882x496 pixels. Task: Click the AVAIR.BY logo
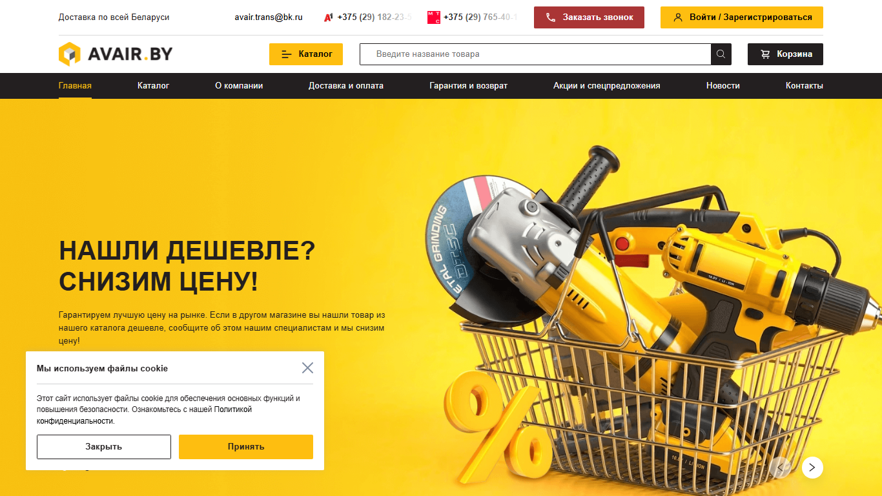[116, 54]
